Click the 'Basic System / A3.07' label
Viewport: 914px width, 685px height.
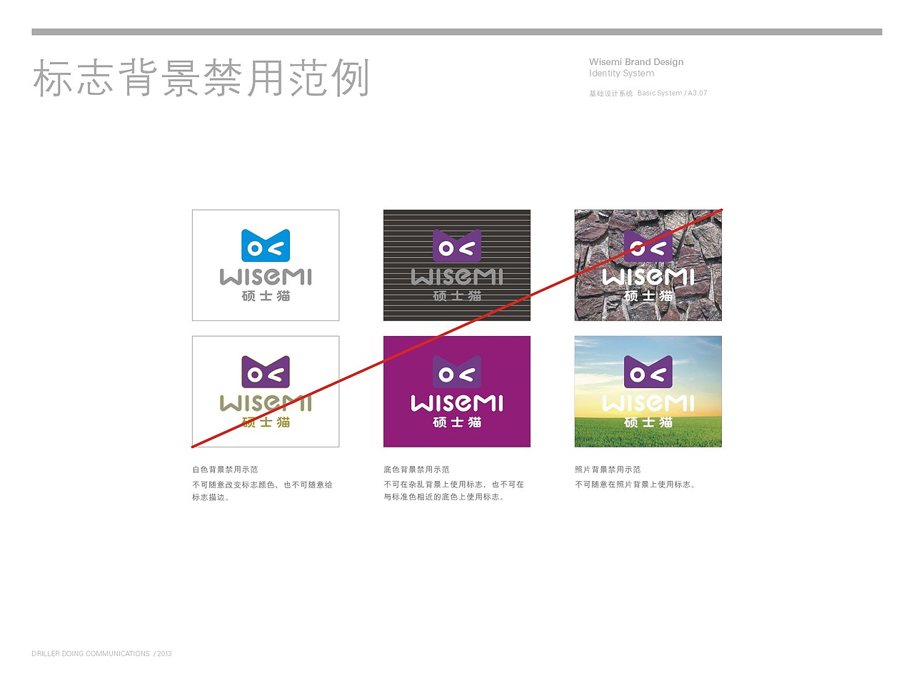coord(672,93)
